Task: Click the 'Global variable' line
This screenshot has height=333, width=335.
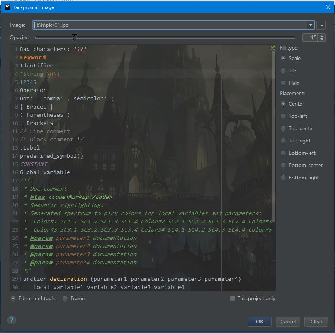Action: click(x=45, y=172)
